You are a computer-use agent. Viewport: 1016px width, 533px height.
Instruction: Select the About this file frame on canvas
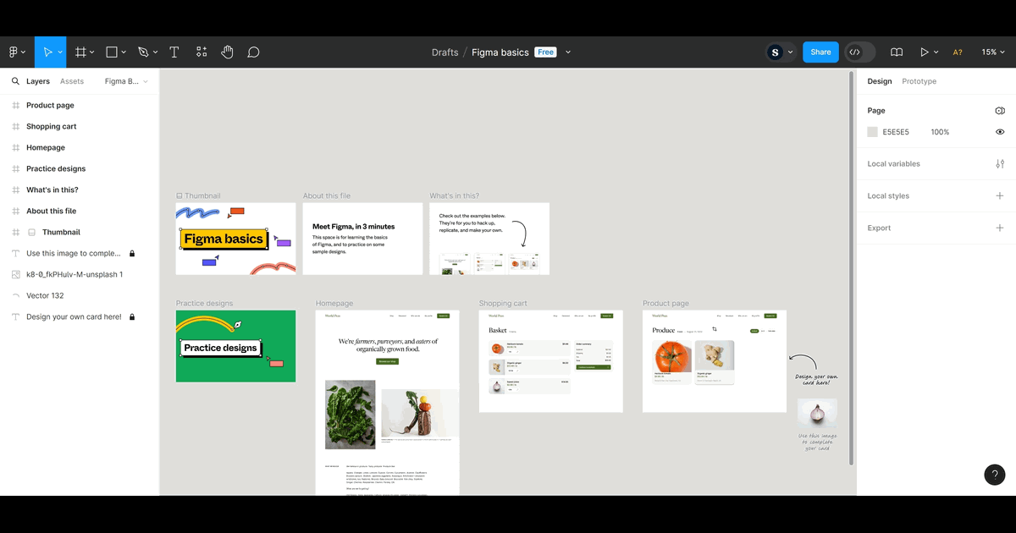(x=362, y=239)
